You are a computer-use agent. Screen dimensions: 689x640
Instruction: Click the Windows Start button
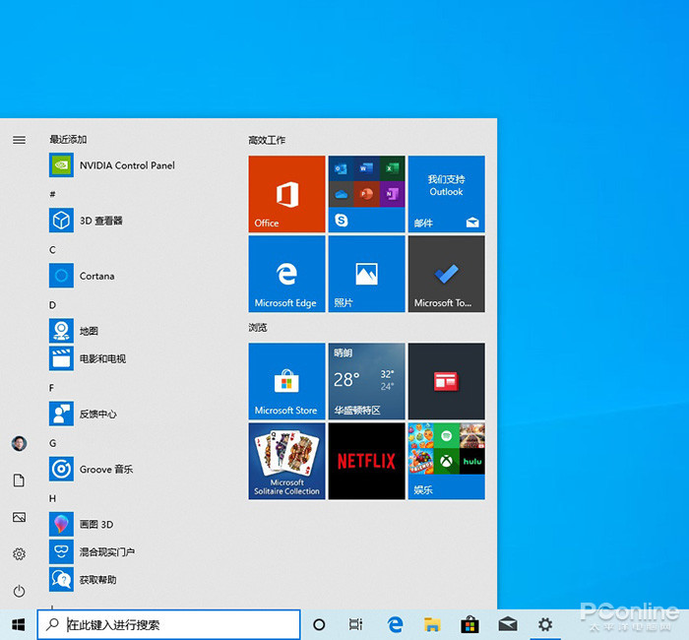tap(18, 624)
